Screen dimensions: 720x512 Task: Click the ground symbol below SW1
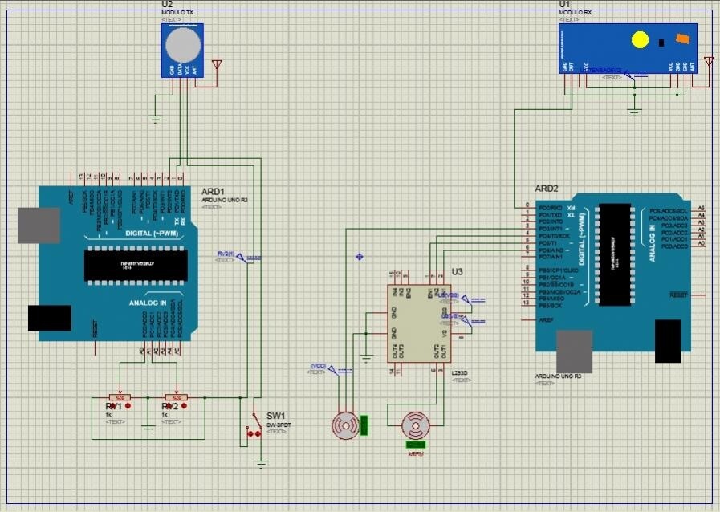[261, 463]
